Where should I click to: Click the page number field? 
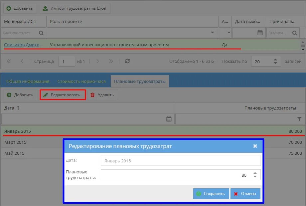click(x=67, y=61)
